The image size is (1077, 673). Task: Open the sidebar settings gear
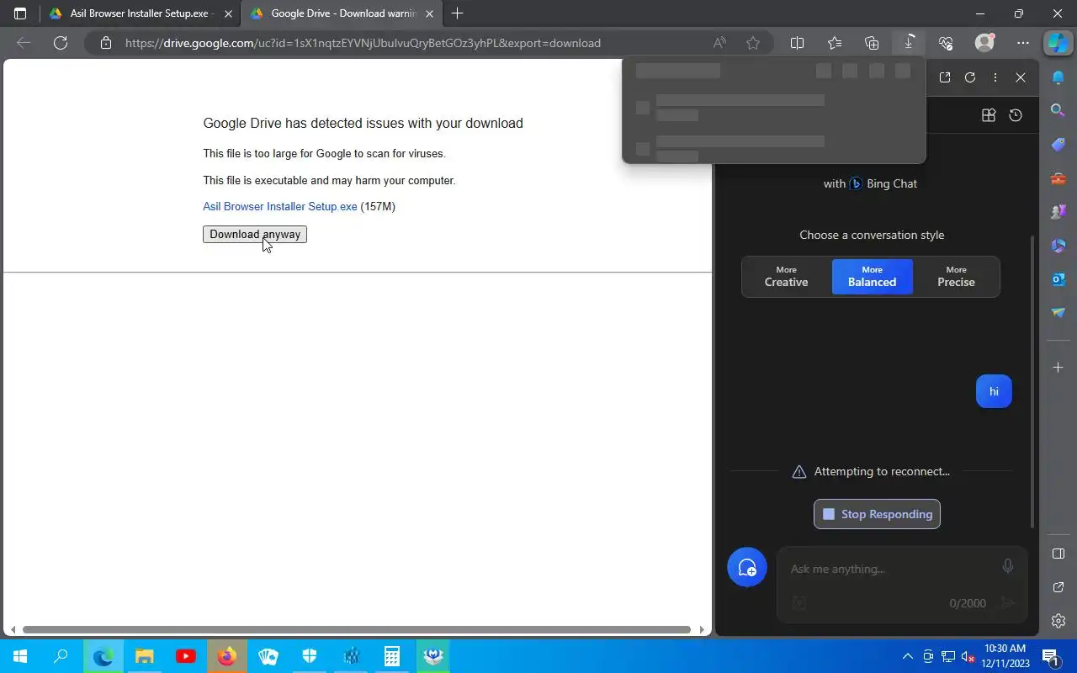pyautogui.click(x=1058, y=621)
